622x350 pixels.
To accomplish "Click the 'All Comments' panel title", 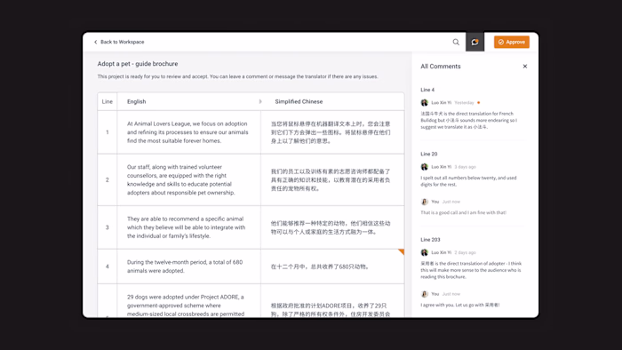I will [441, 67].
